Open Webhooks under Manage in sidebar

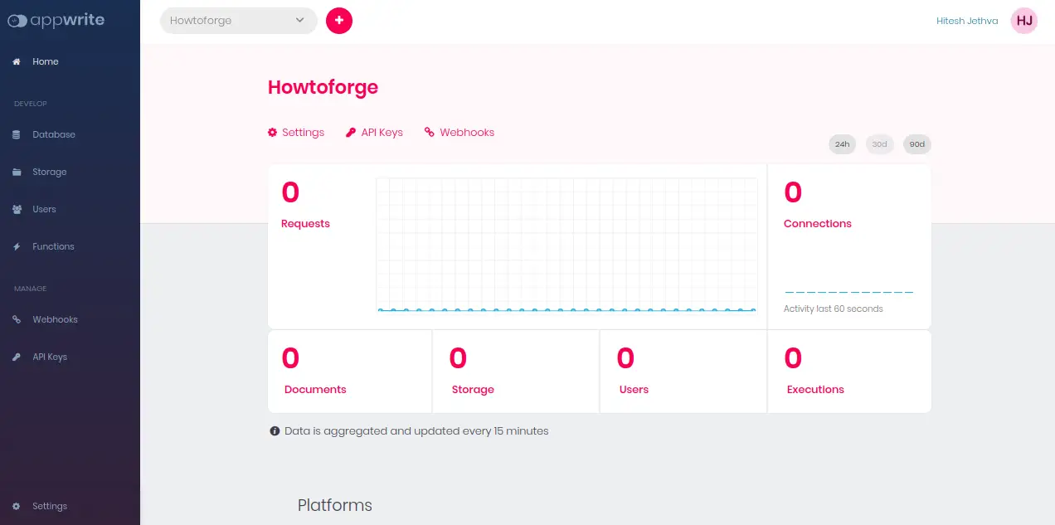tap(55, 320)
